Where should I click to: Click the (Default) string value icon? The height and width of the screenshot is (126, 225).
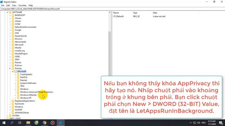tap(114, 16)
